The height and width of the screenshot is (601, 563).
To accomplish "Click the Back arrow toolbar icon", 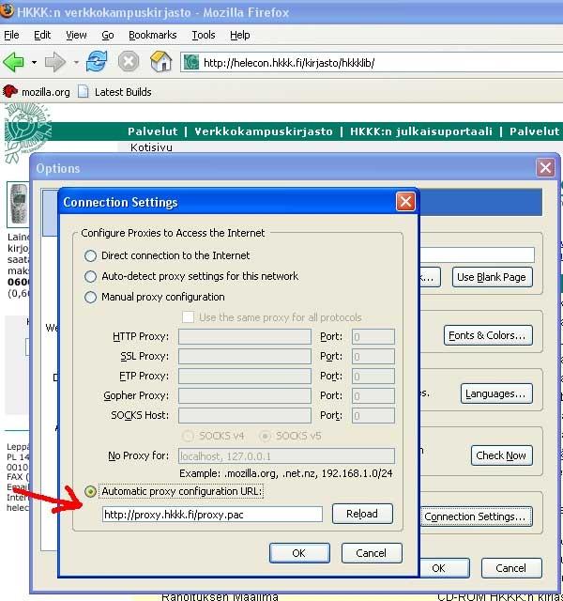I will (x=13, y=63).
